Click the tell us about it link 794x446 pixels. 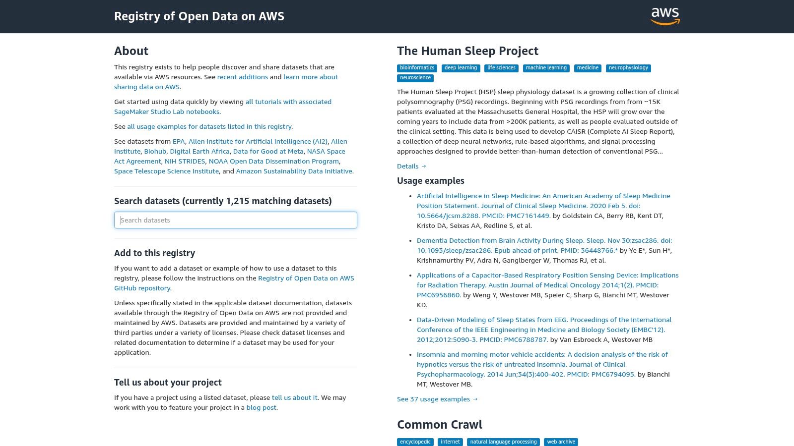[x=295, y=397]
